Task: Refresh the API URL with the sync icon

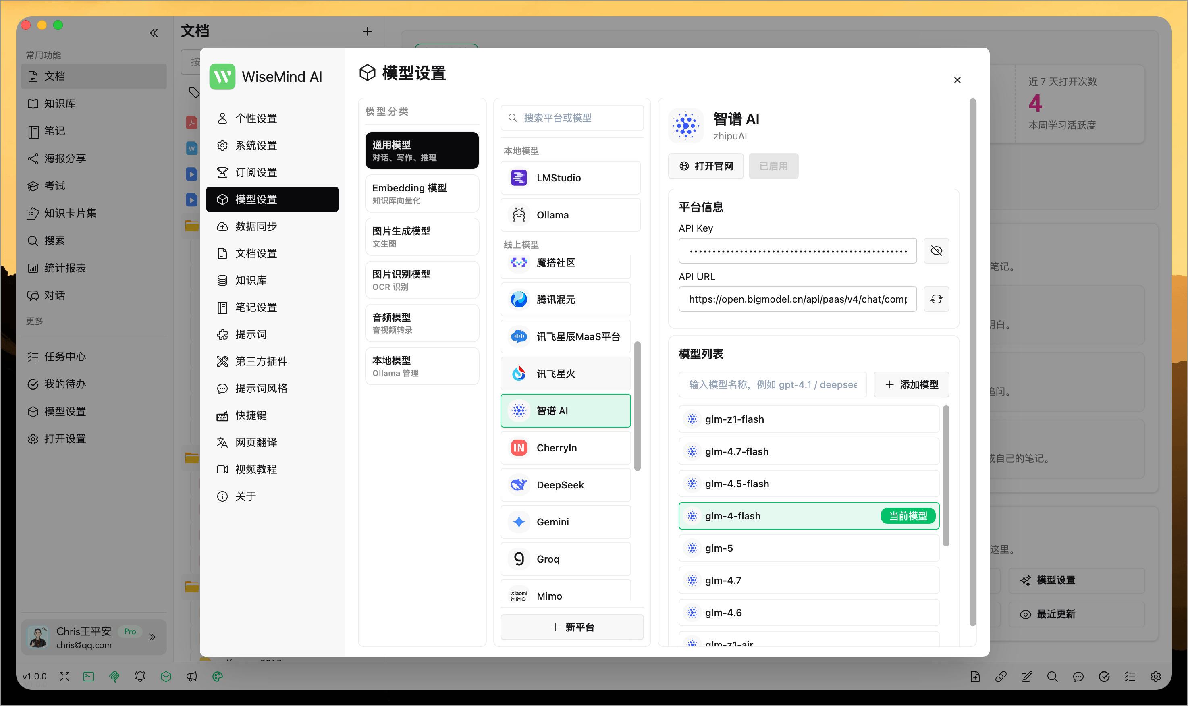Action: 936,299
